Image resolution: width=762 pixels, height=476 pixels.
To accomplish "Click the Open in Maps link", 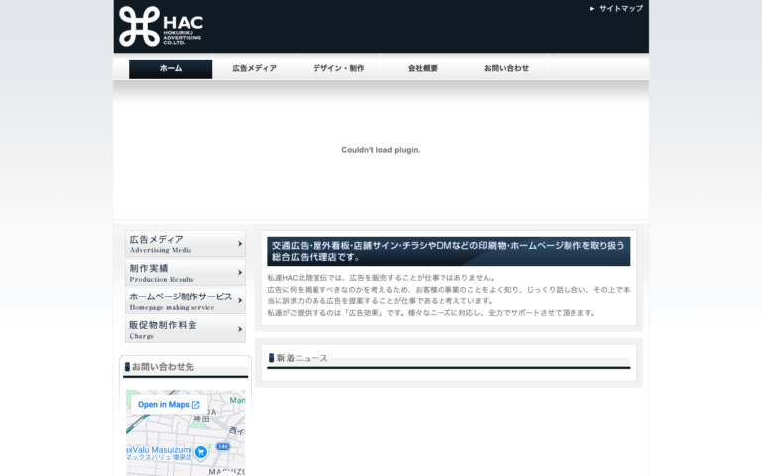I will coord(169,405).
